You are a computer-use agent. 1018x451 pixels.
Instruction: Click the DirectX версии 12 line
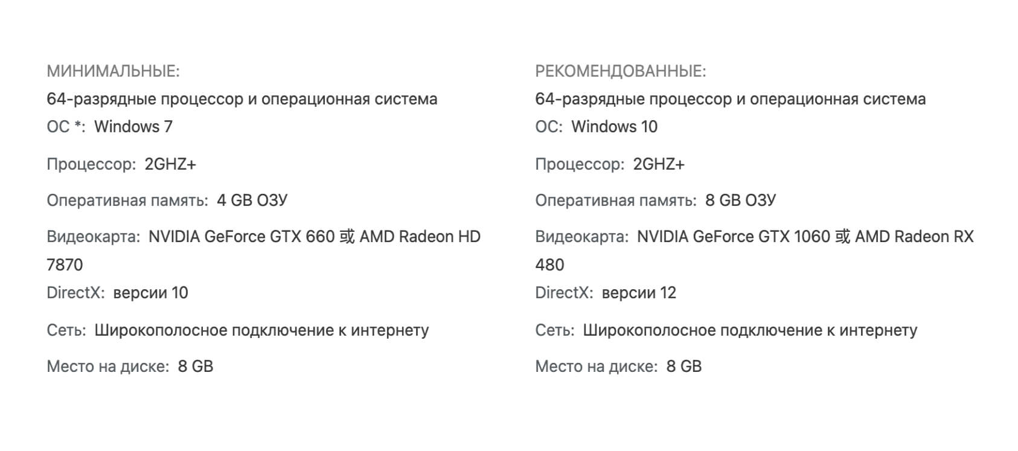(x=606, y=293)
